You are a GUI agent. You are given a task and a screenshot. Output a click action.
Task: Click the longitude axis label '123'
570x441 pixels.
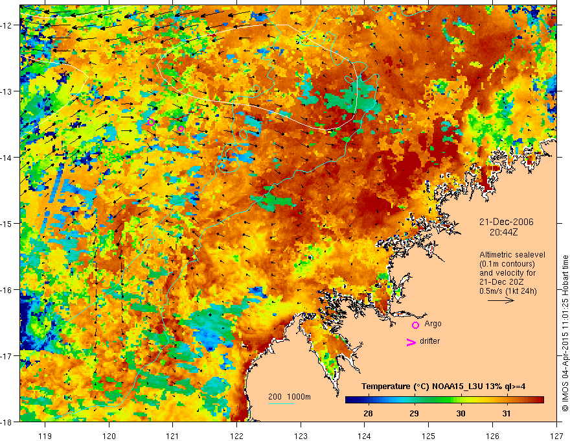coord(301,436)
